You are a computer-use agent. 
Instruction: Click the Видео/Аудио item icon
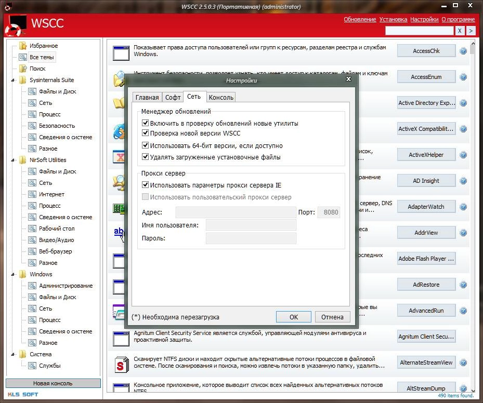[x=32, y=240]
